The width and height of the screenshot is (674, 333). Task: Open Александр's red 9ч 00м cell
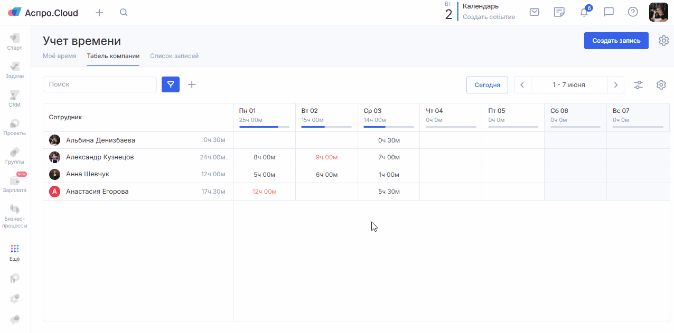pos(326,157)
